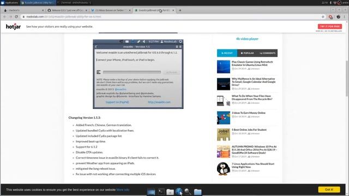Screen dimensions: 349x196
Task: Click the clock in the top panel
Action: pos(324,3)
